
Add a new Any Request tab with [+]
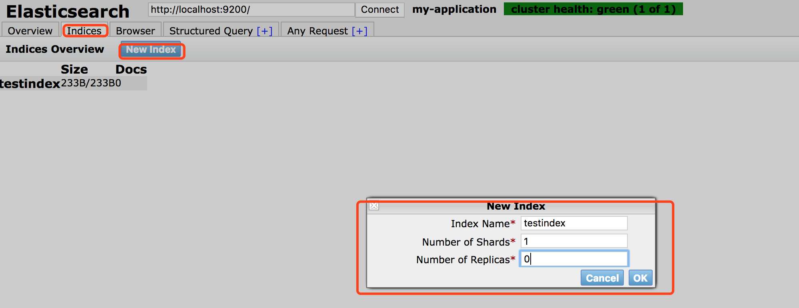360,31
